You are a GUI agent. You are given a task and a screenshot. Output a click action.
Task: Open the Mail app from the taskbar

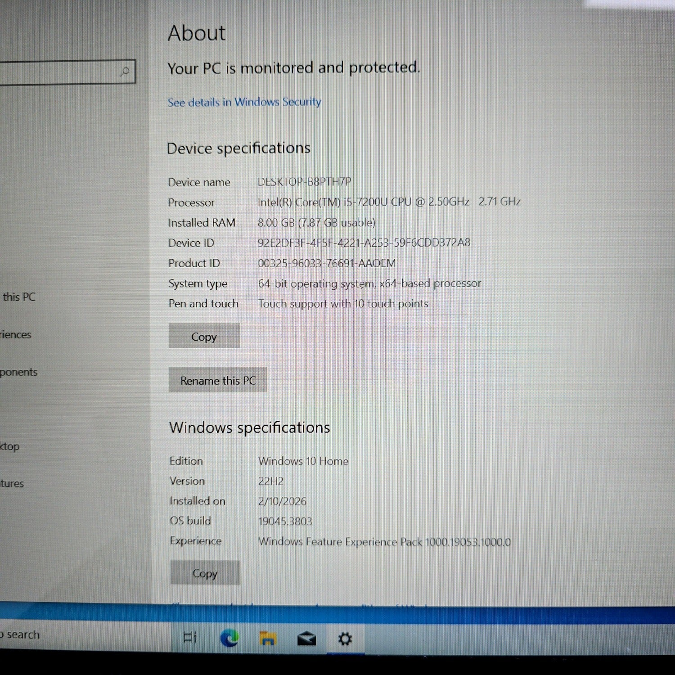tap(306, 639)
